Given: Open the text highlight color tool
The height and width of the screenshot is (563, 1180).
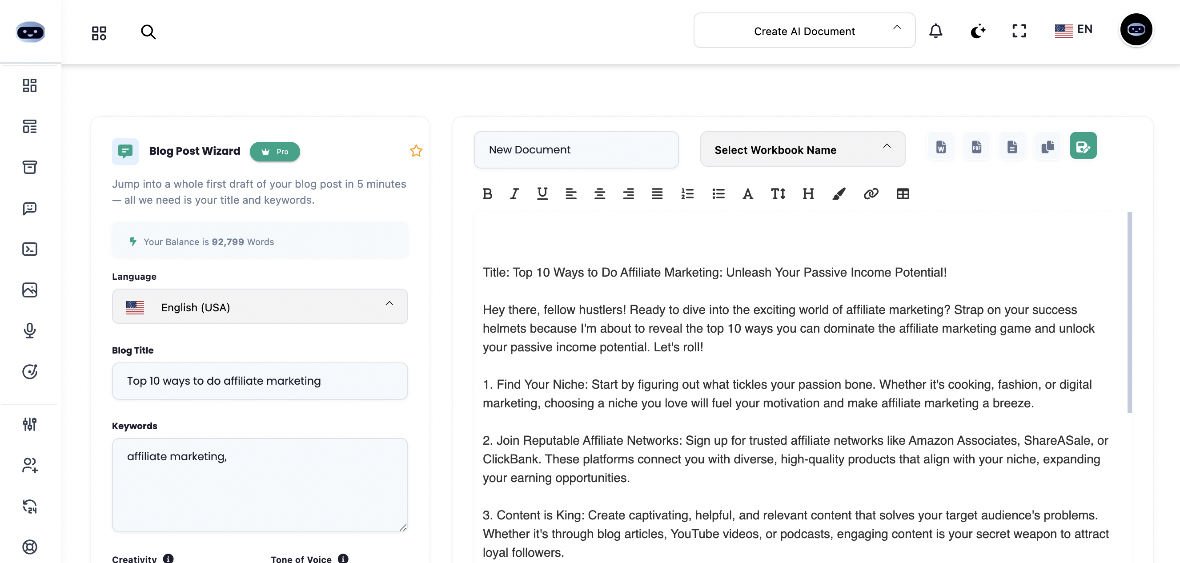Looking at the screenshot, I should (x=839, y=193).
